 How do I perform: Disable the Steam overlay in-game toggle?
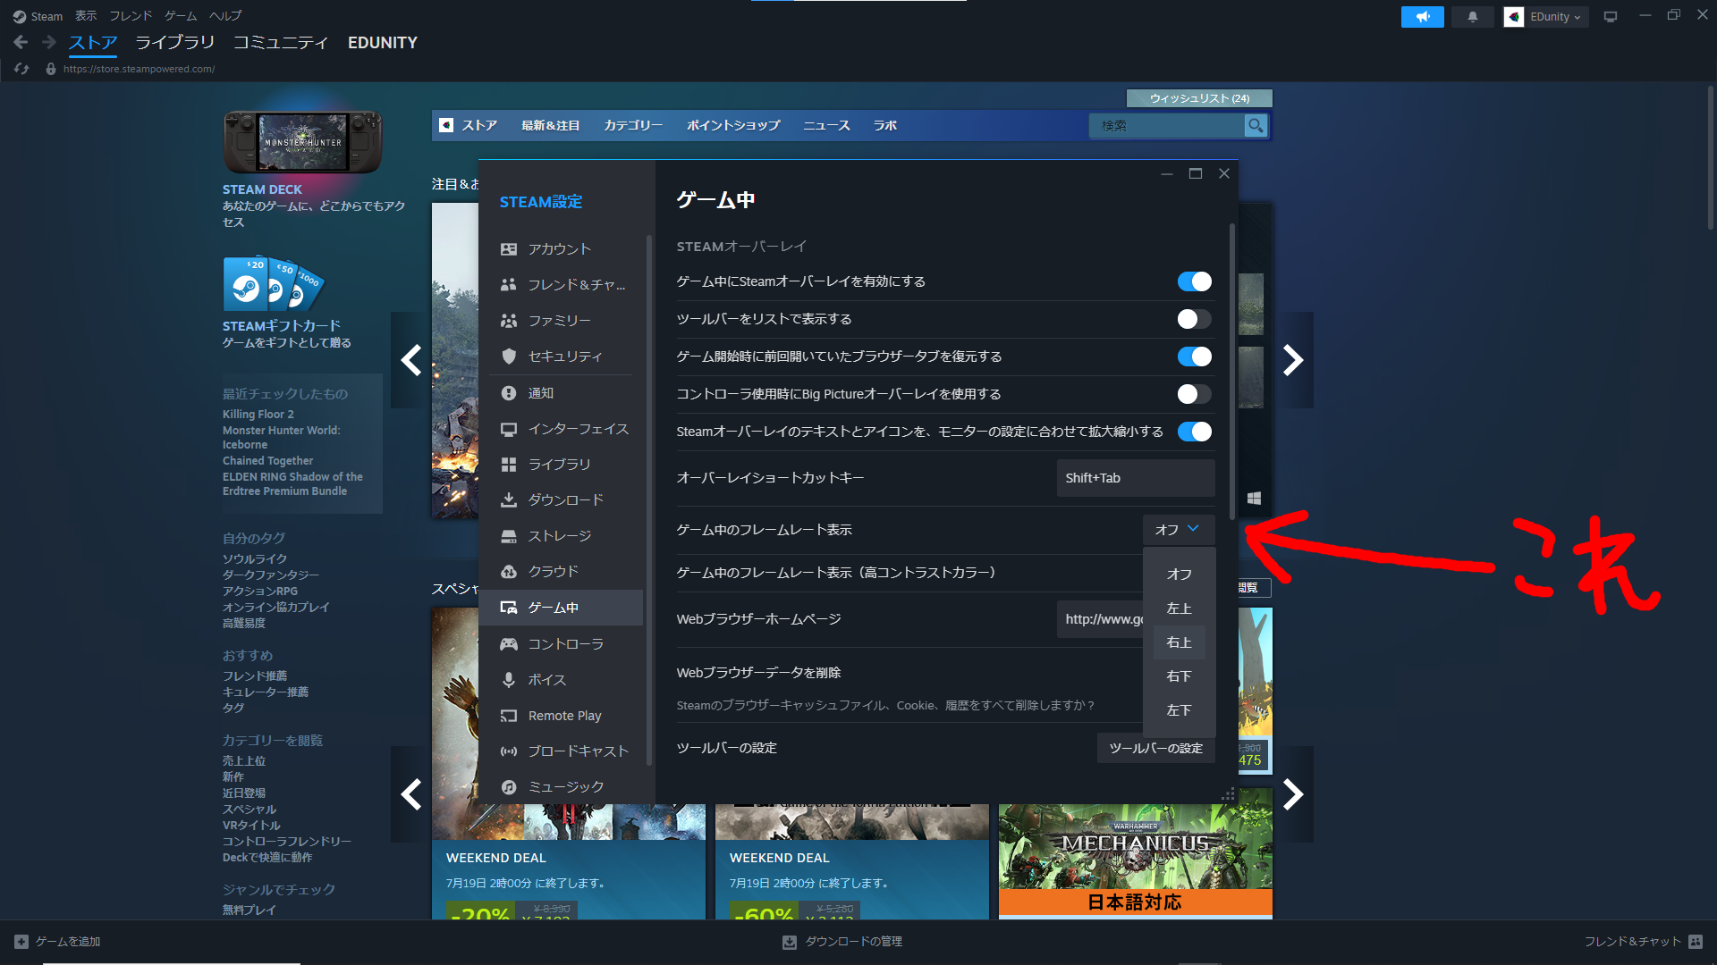(1194, 281)
